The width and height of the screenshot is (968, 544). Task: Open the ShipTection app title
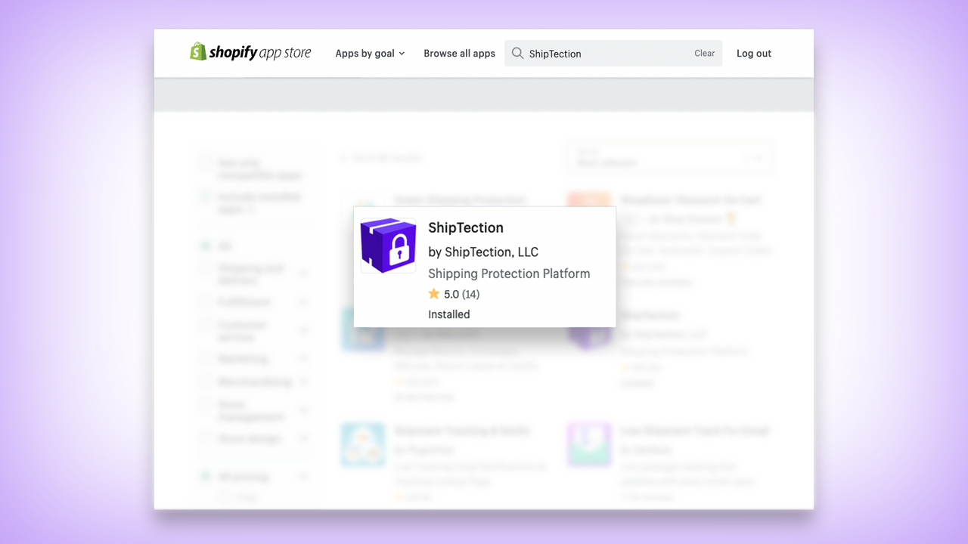[466, 227]
